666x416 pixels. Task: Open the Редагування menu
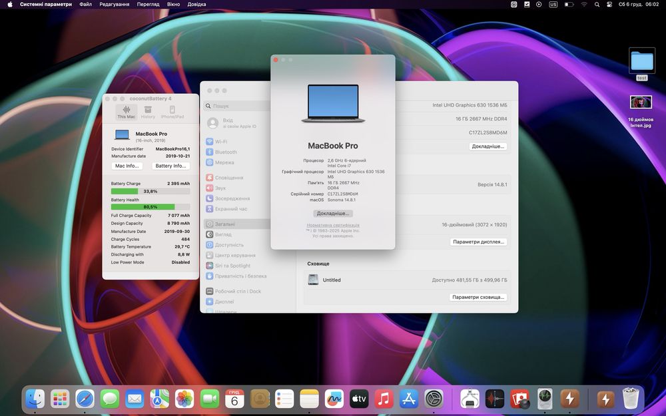point(115,4)
